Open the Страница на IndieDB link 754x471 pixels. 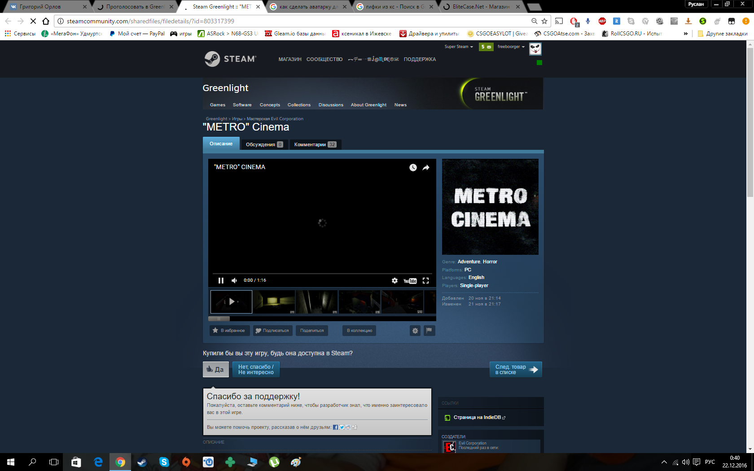pos(477,418)
